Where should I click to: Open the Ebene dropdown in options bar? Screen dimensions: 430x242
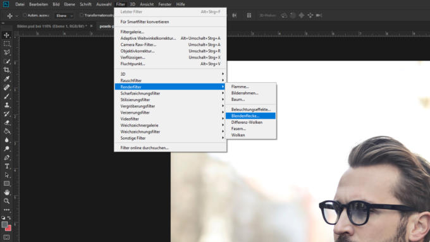[64, 16]
